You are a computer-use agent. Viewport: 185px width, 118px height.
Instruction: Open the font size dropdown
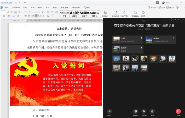coord(5,12)
